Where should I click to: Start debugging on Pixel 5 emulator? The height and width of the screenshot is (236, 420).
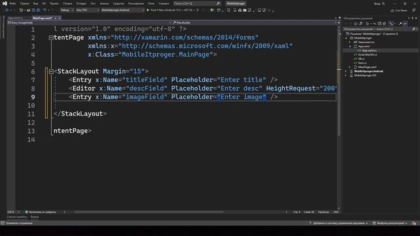click(171, 10)
